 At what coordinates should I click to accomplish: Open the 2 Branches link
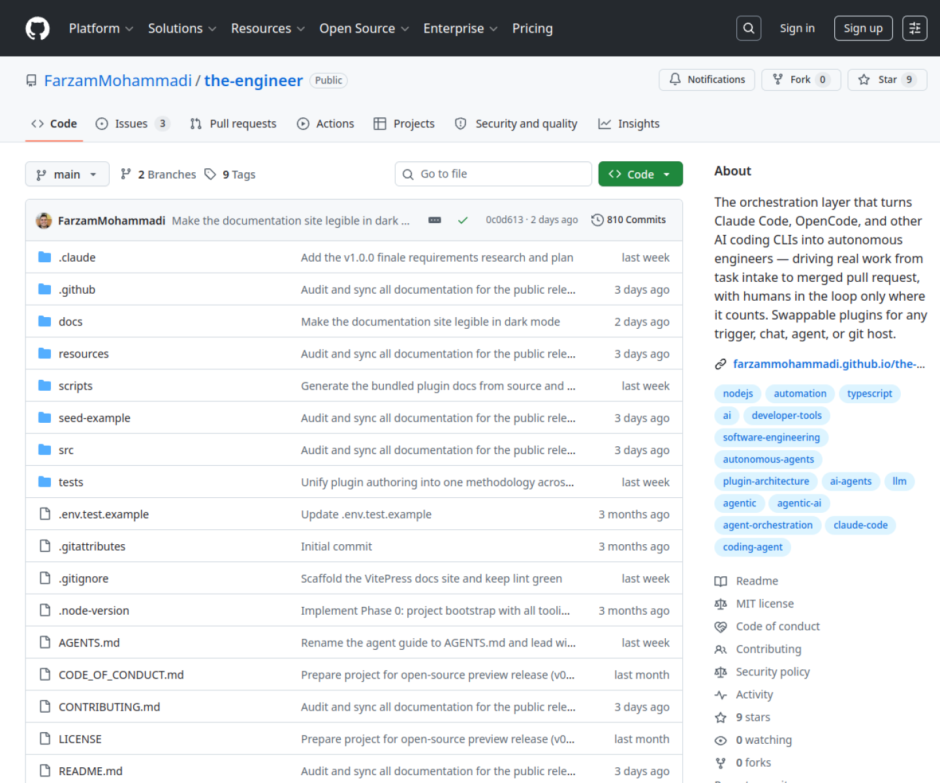click(159, 174)
